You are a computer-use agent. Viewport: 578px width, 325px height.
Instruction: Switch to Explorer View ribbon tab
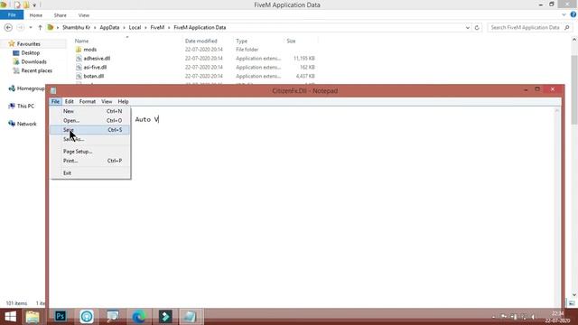pyautogui.click(x=84, y=15)
